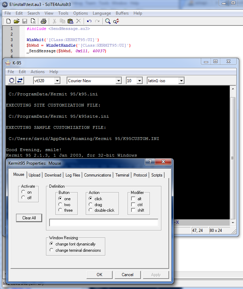243x289 pixels.
Task: Close document icon in SciTE toolbar
Action: pyautogui.click(x=33, y=21)
